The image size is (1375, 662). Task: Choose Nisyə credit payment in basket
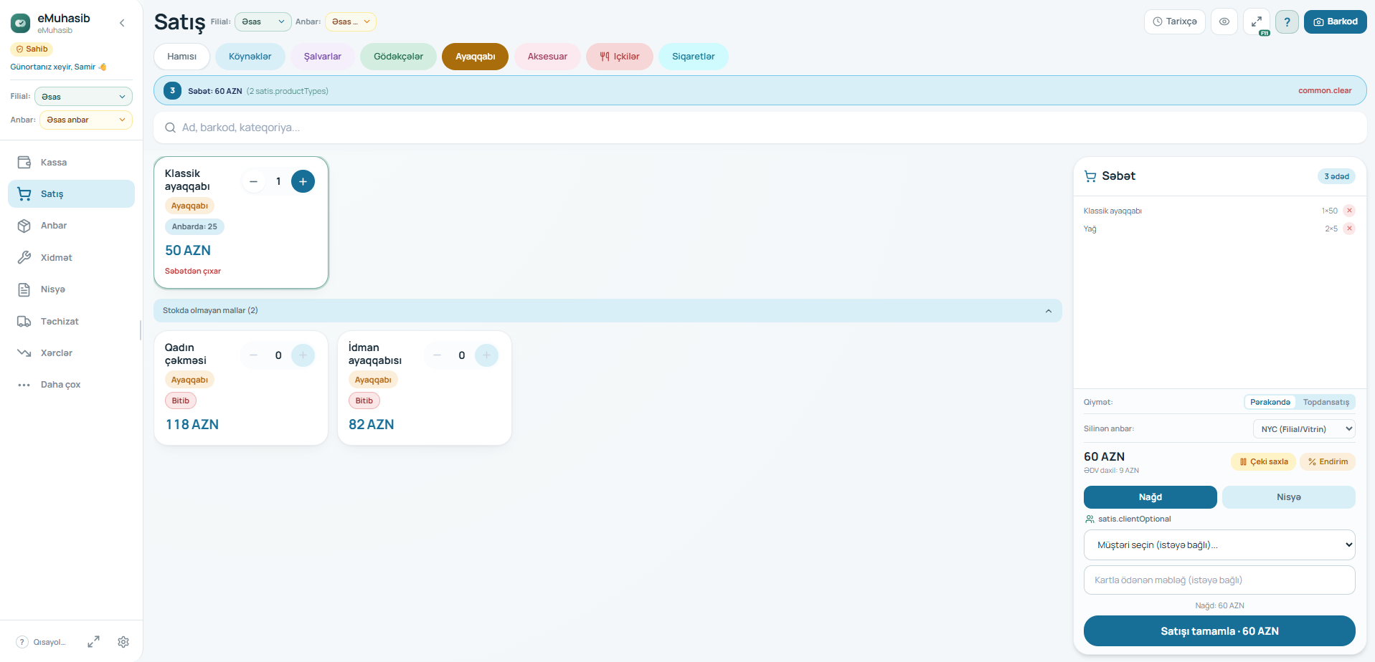coord(1288,497)
